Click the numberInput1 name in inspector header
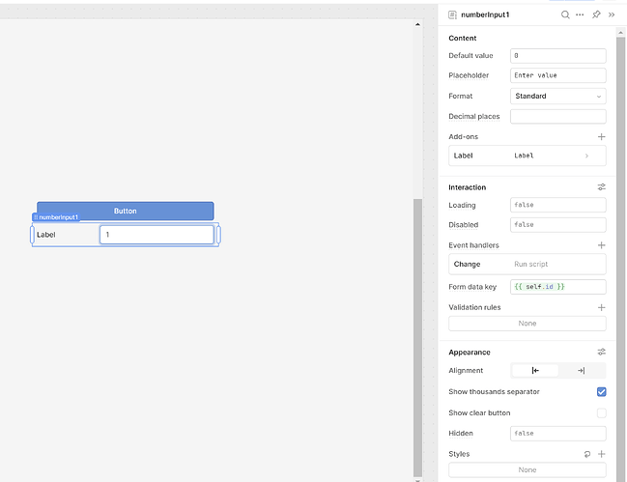Screen dimensions: 627x482 (x=485, y=14)
